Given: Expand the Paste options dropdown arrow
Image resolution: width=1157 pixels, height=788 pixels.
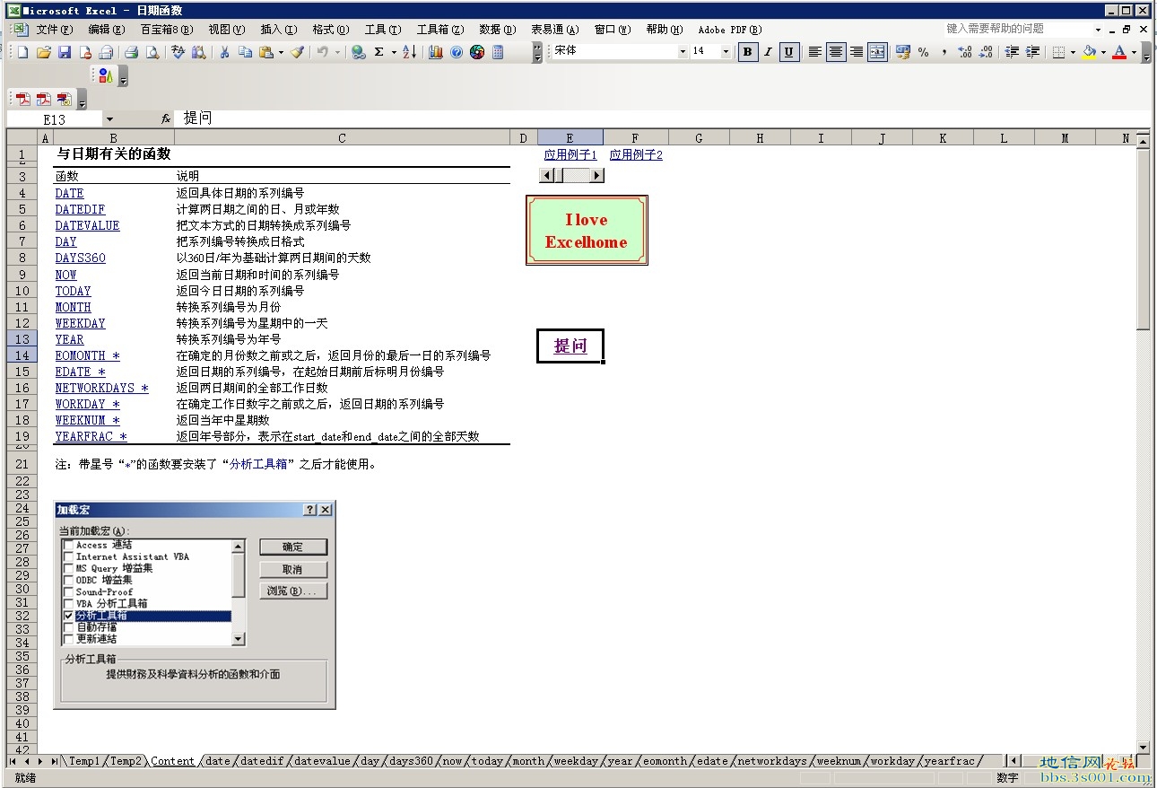Looking at the screenshot, I should pyautogui.click(x=281, y=52).
